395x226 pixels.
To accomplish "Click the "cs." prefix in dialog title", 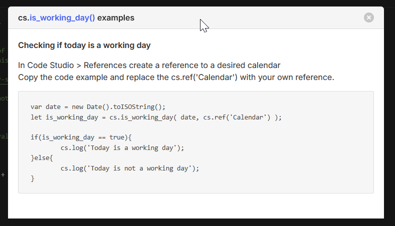I will pyautogui.click(x=24, y=18).
